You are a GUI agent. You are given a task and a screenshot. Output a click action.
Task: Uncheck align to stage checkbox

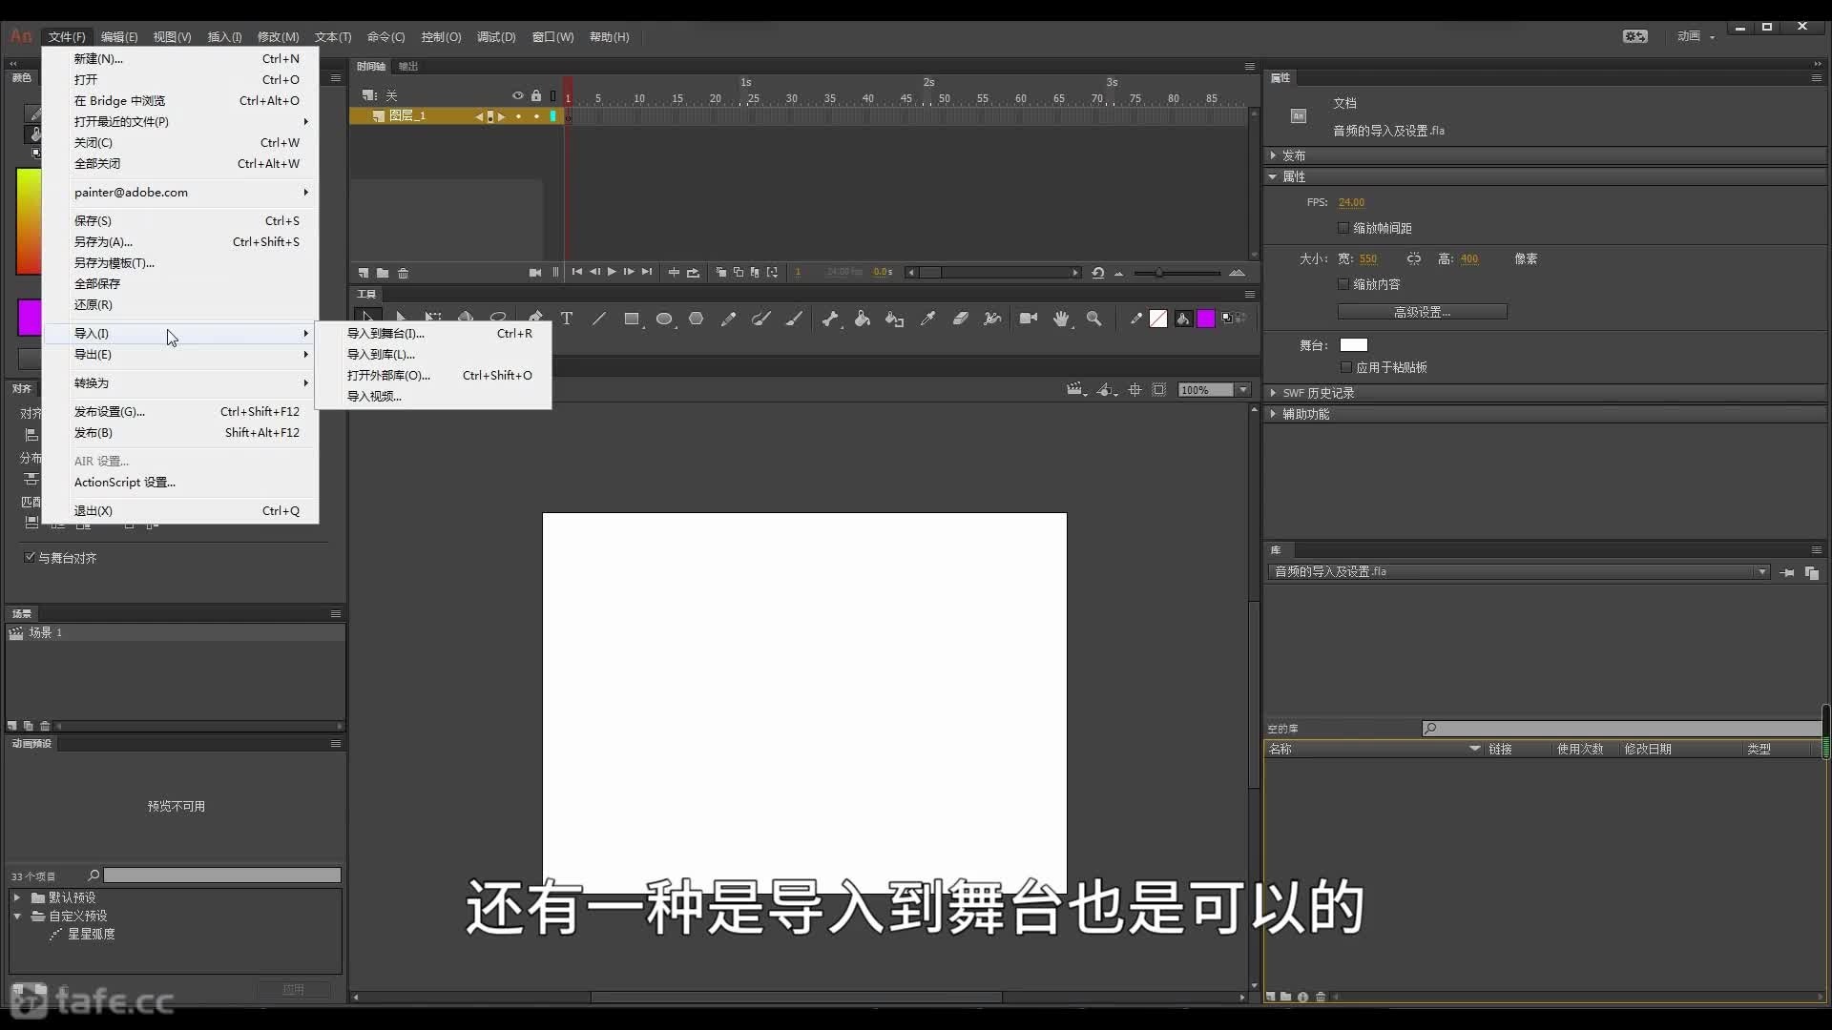pyautogui.click(x=30, y=557)
